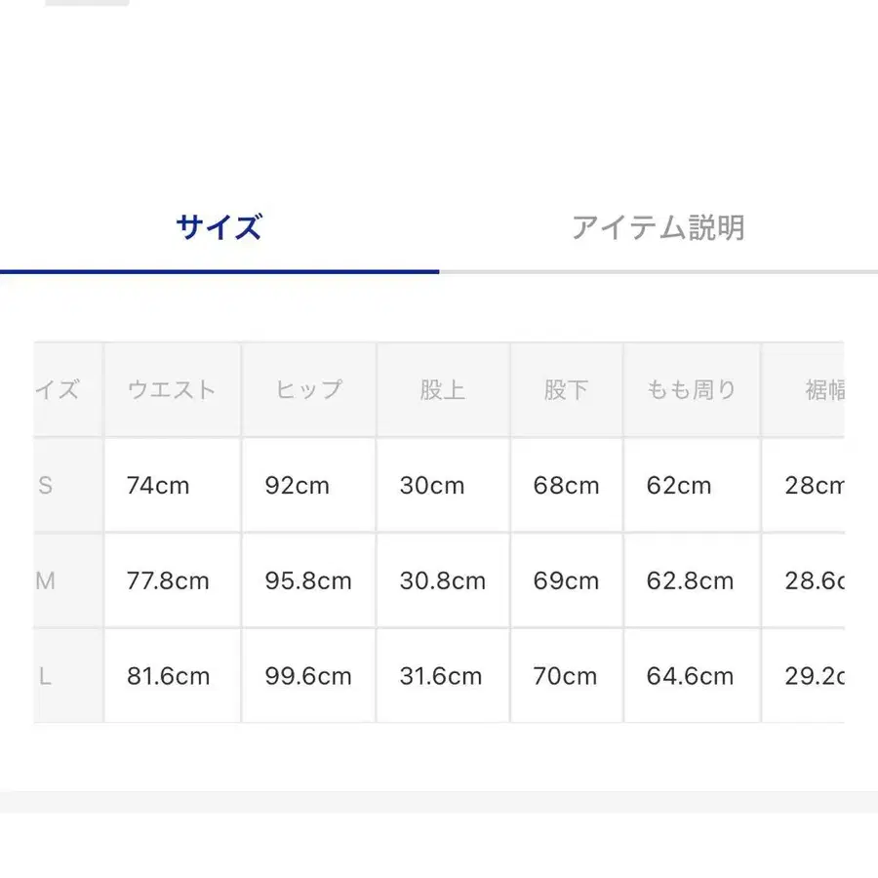Open the アイテム説明 tab
Viewport: 878px width, 878px height.
(658, 227)
